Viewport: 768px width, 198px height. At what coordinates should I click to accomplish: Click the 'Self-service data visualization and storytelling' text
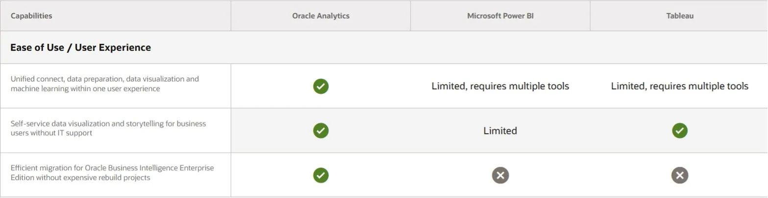pyautogui.click(x=108, y=128)
